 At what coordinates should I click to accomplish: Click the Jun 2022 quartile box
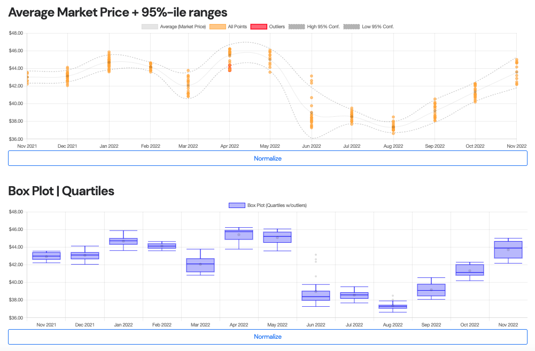pos(316,296)
